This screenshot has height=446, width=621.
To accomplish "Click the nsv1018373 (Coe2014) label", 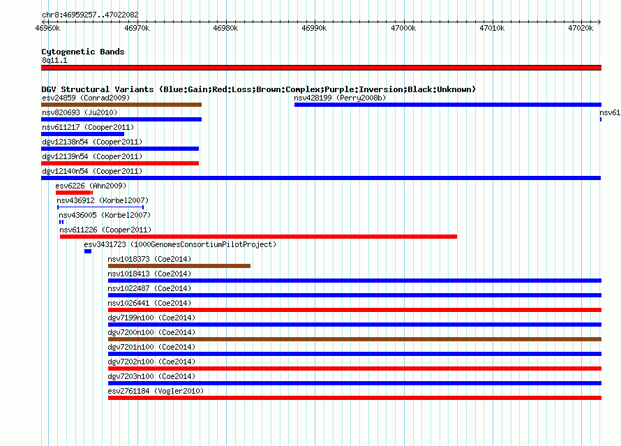I will click(x=150, y=259).
